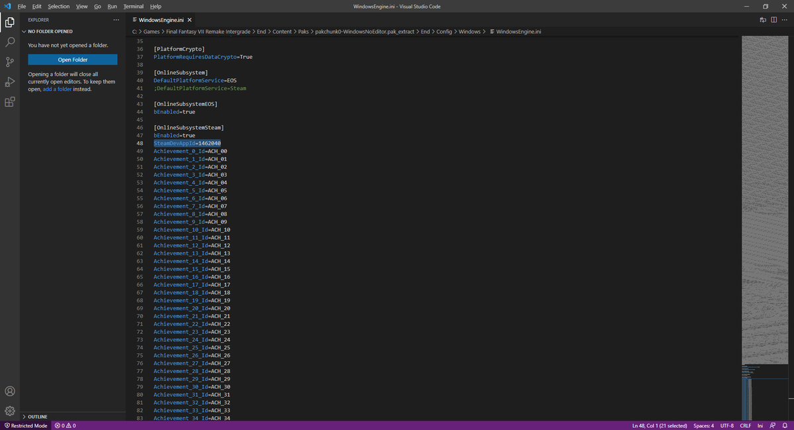The image size is (794, 430).
Task: Click 'Ln 48, Col 1' cursor position status
Action: point(660,425)
